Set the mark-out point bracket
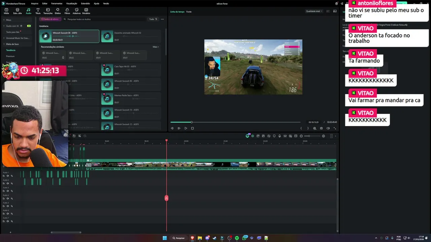Screen dimensions: 431x242 click(x=308, y=128)
